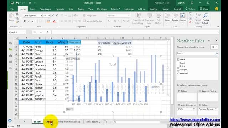Open Sum of Amount values dropdown
228x128 pixels.
pyautogui.click(x=216, y=109)
